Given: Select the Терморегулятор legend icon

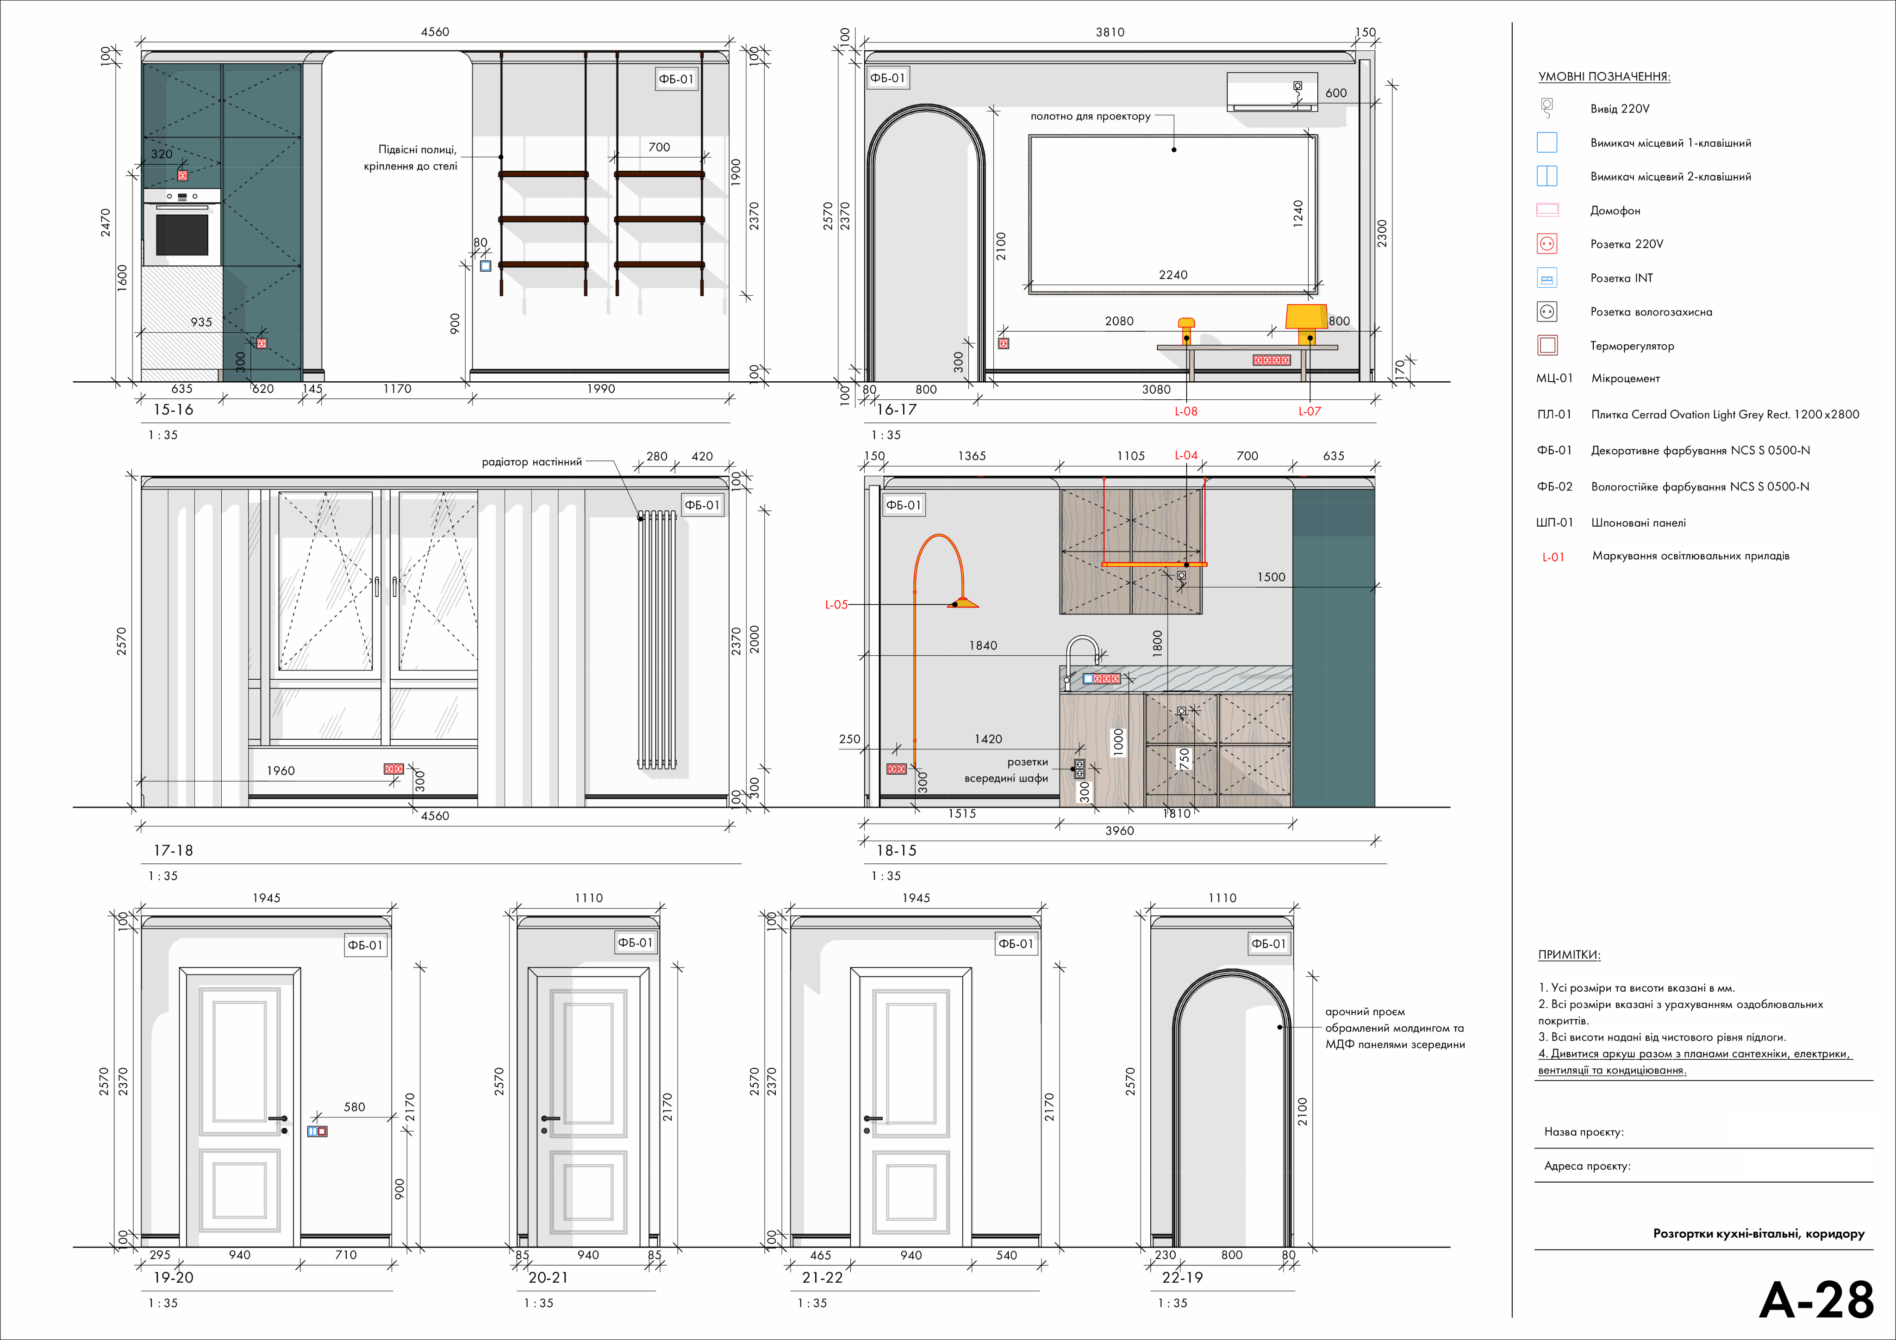Looking at the screenshot, I should point(1547,345).
